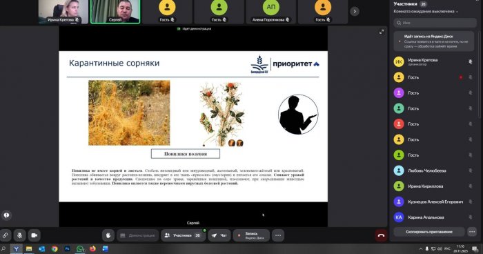
Task: Open Ирина Кретова participant row
Action: click(434, 61)
